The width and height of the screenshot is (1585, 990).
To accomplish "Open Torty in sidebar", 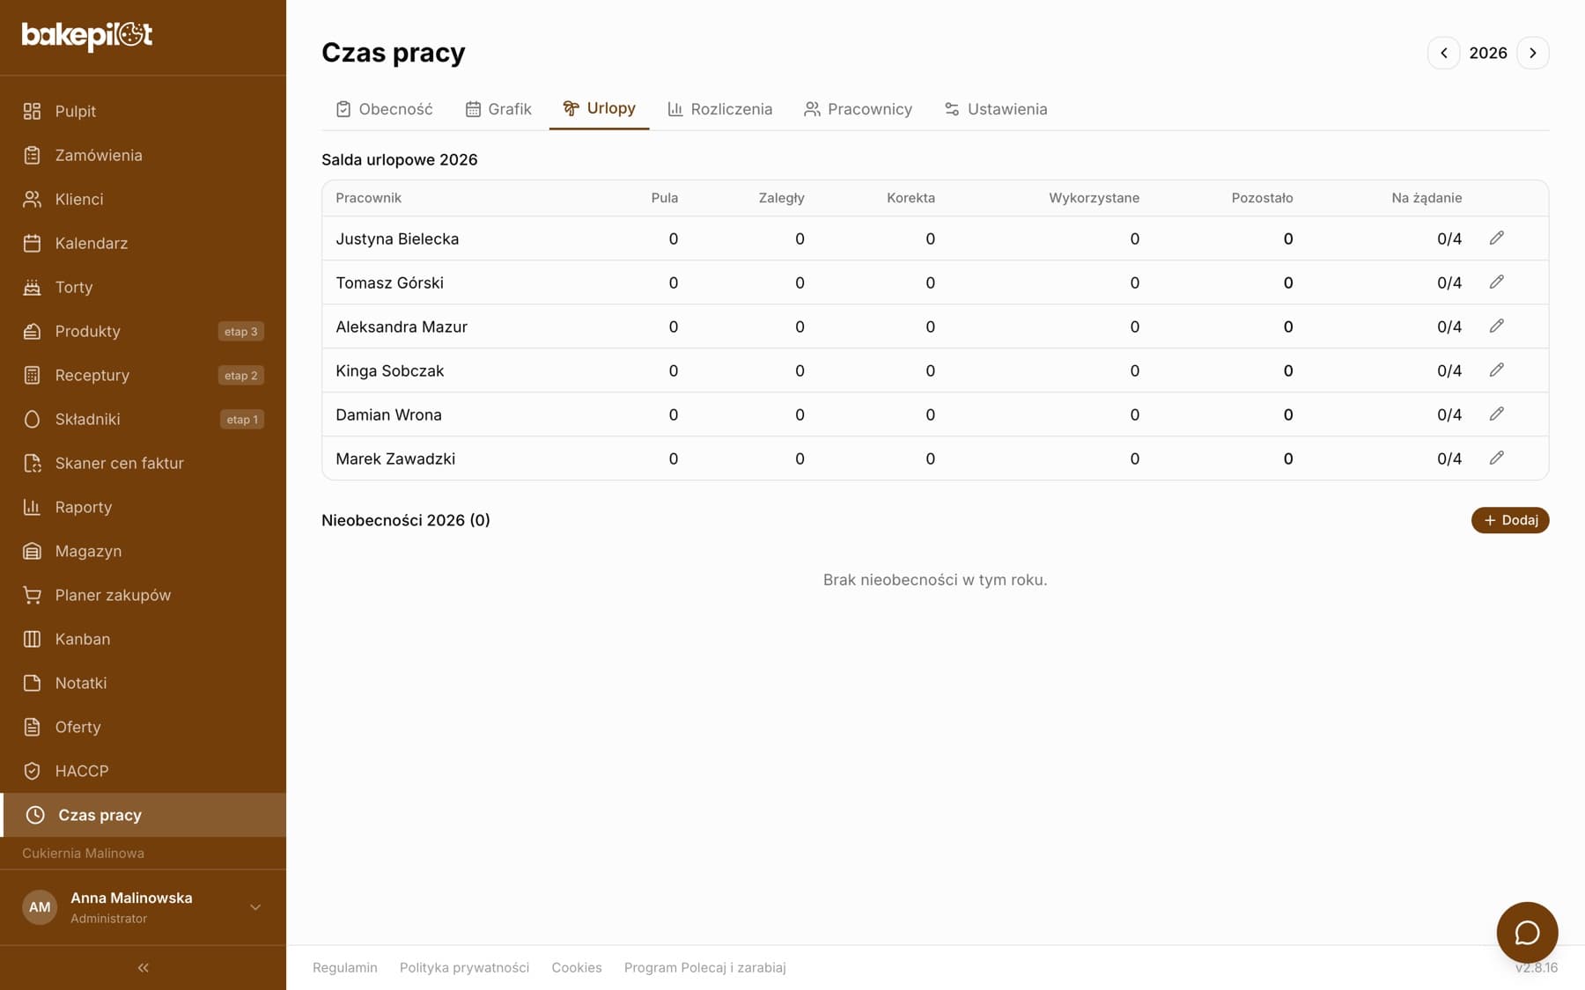I will click(143, 287).
